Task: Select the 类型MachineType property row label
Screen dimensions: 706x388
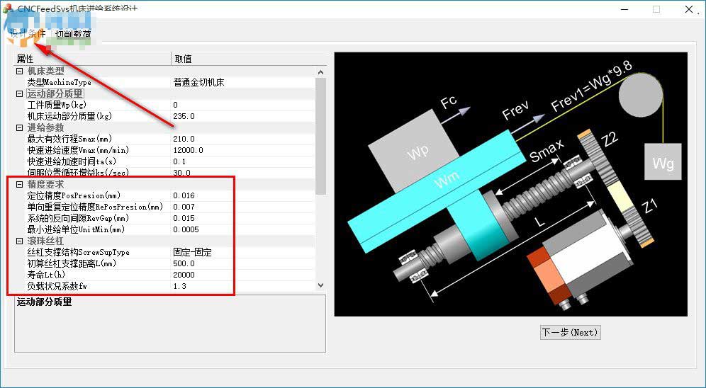Action: tap(59, 82)
